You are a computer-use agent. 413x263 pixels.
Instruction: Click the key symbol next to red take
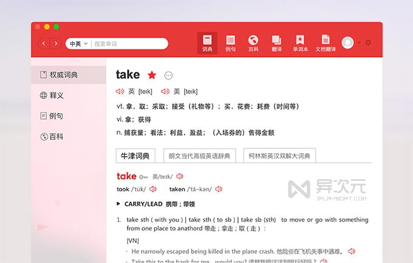tap(143, 177)
